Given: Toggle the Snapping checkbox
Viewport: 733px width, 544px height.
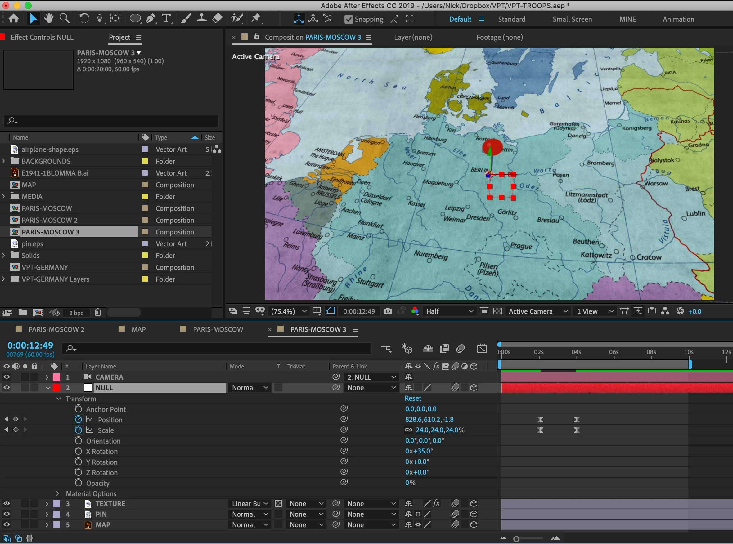Looking at the screenshot, I should tap(349, 20).
